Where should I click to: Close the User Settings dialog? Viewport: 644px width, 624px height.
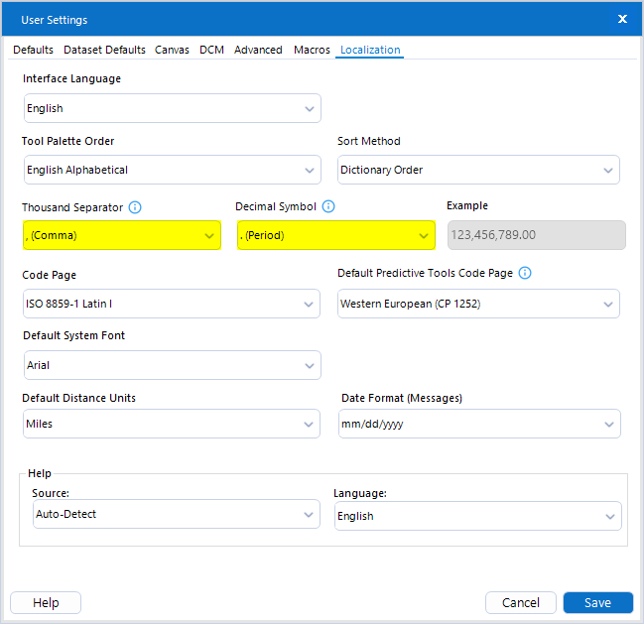pyautogui.click(x=622, y=19)
